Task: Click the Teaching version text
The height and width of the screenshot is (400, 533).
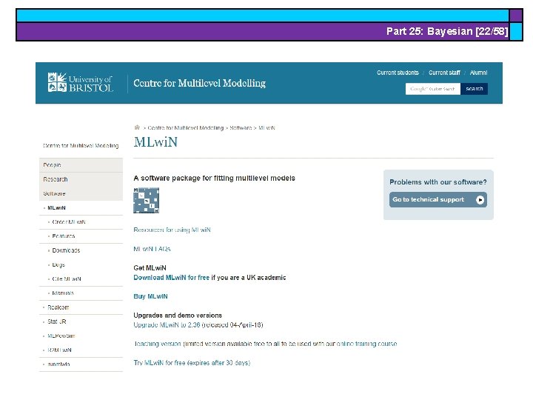Action: (x=158, y=344)
